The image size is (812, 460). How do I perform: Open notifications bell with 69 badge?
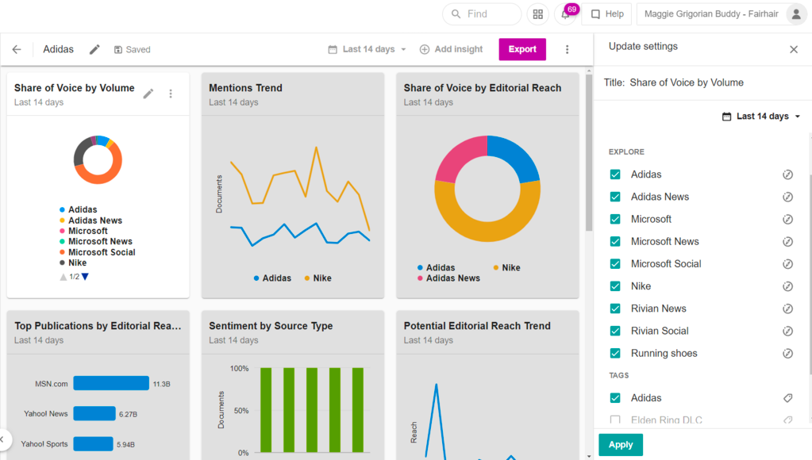565,14
